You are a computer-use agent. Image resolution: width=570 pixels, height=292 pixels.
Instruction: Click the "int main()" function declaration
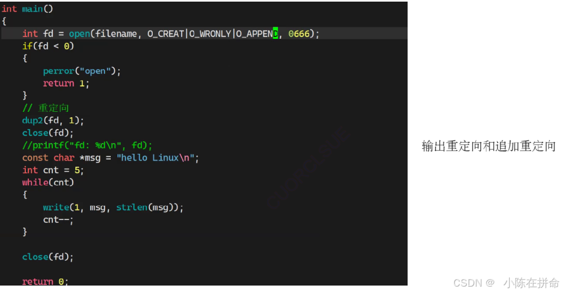[27, 9]
